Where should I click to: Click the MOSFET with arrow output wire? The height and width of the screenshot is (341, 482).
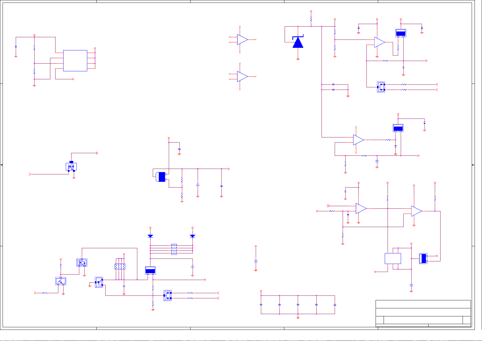tap(71, 166)
